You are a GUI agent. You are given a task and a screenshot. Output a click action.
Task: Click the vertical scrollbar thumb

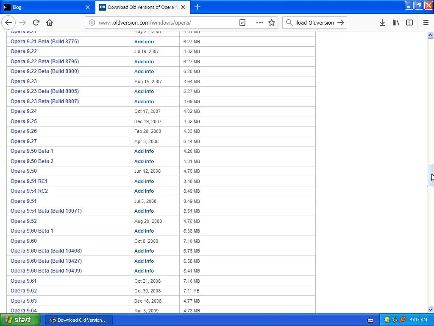click(430, 176)
